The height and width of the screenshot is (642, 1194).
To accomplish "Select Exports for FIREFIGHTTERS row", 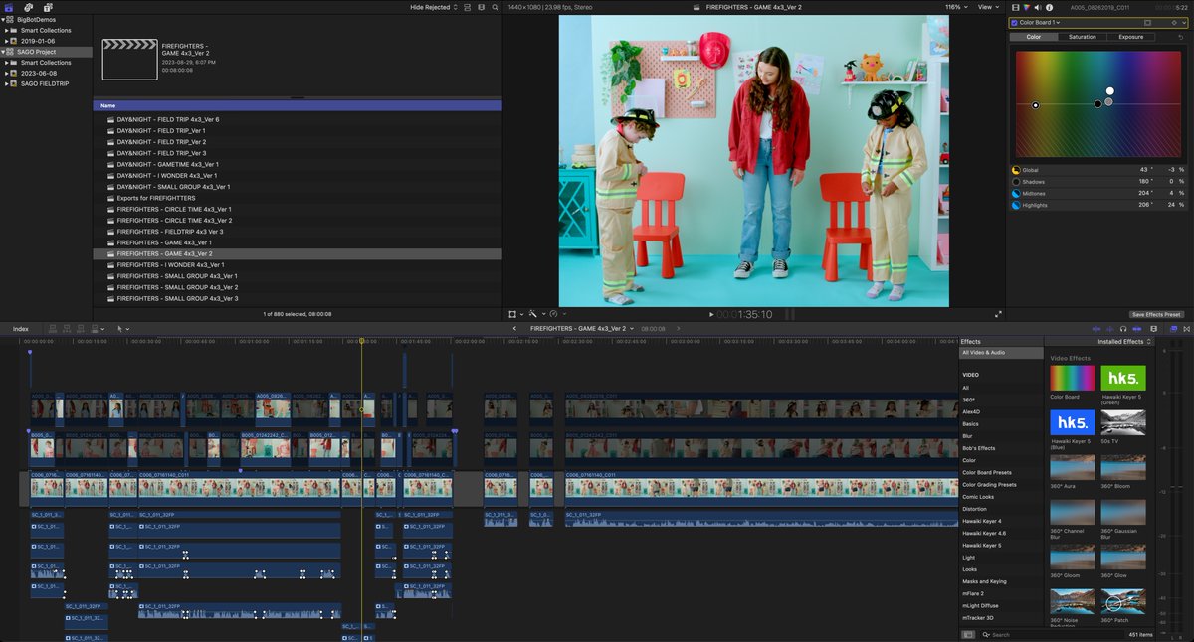I will click(298, 198).
